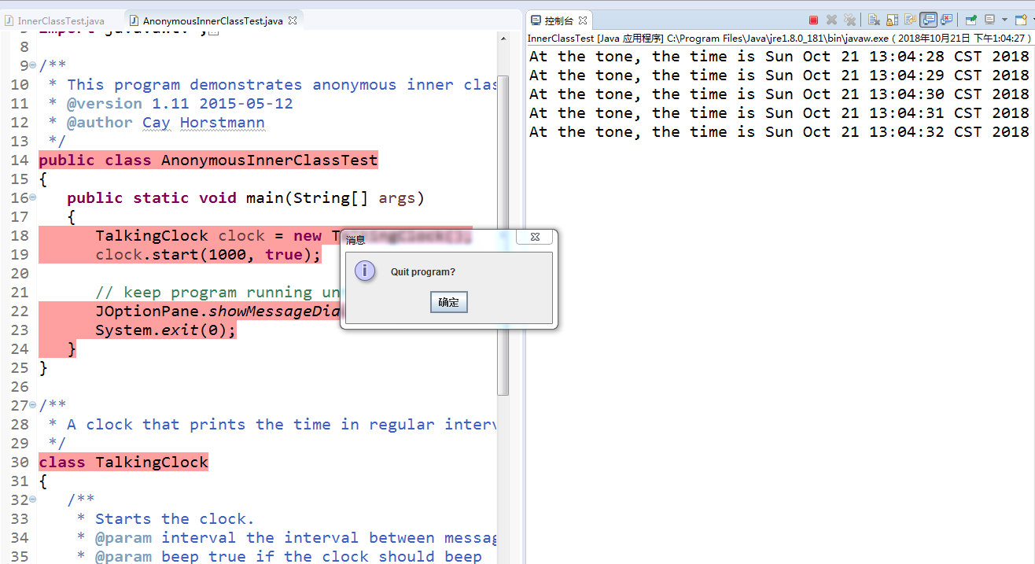Screen dimensions: 1035x564
Task: Click the '// keep program running' comment line
Action: coord(218,293)
